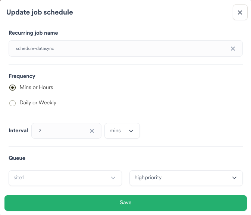
Task: Close the Update job schedule dialog
Action: pos(240,13)
